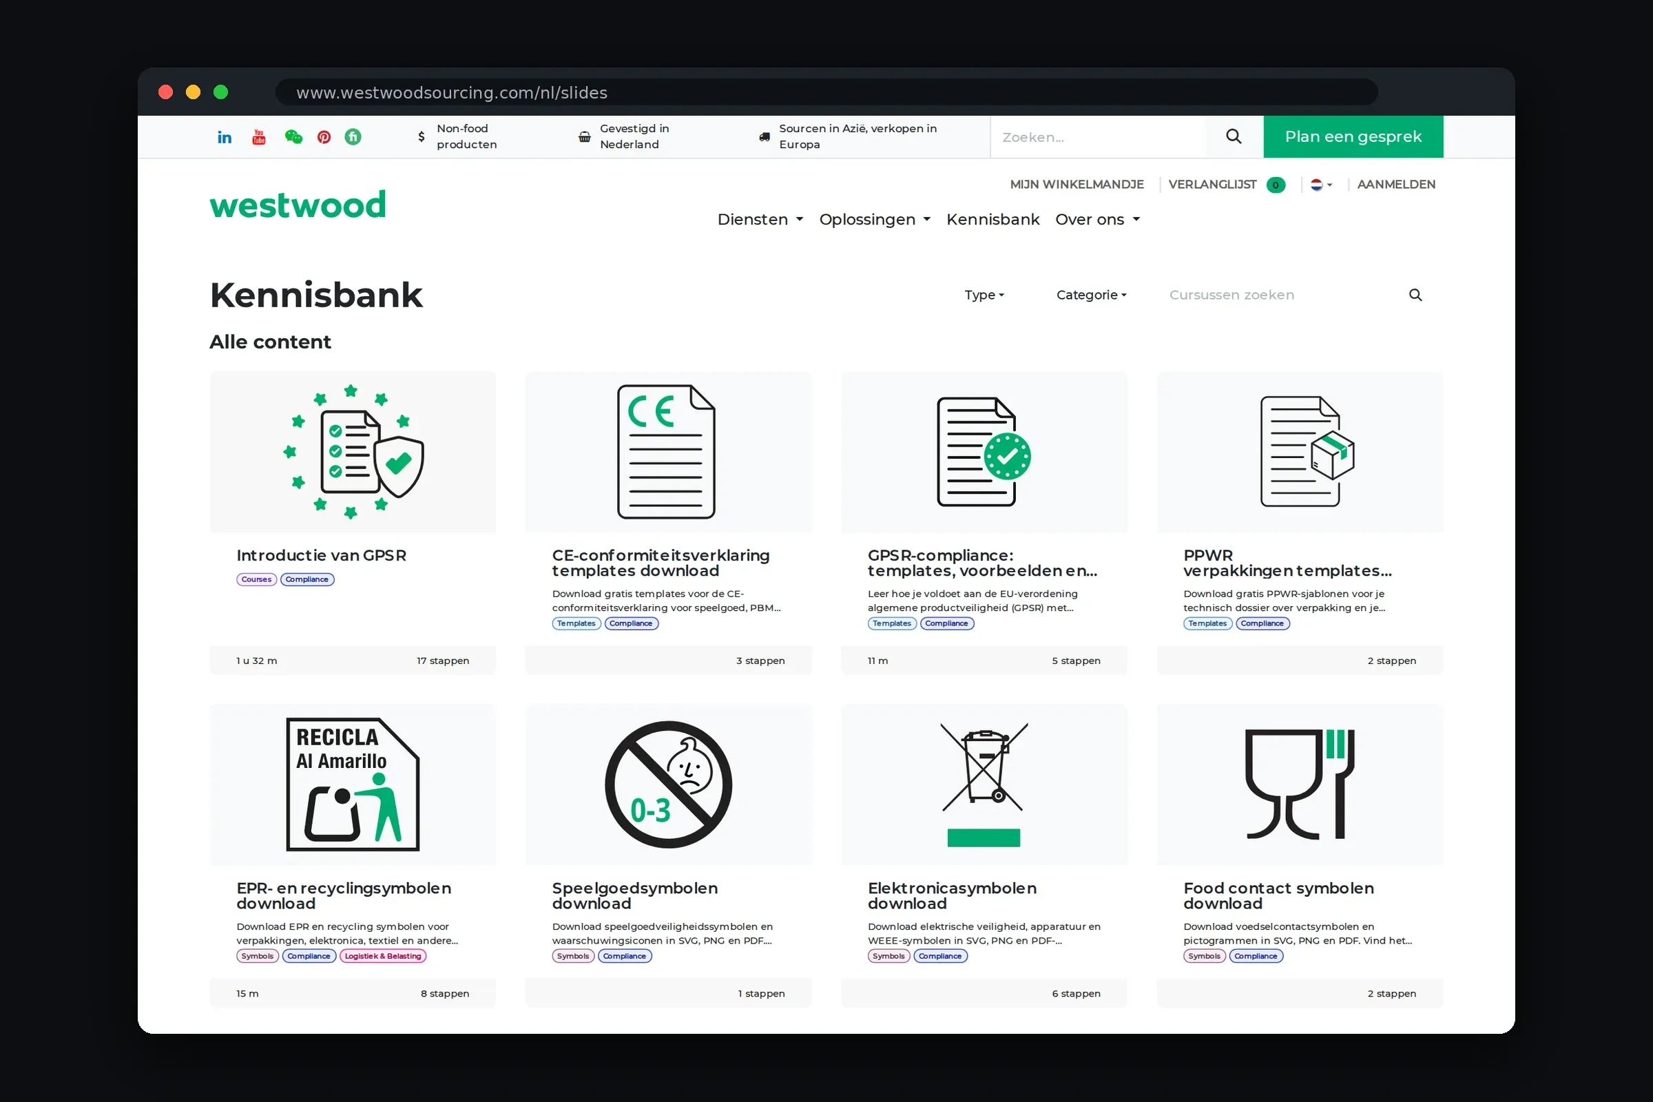The width and height of the screenshot is (1653, 1102).
Task: Expand the Categorie filter dropdown
Action: coord(1092,295)
